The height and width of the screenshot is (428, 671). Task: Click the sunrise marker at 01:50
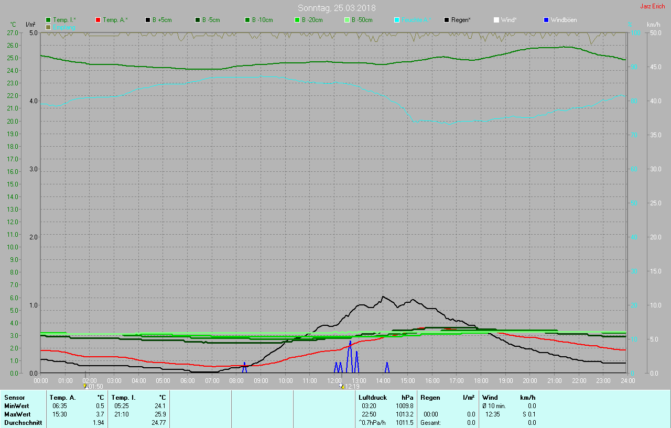pyautogui.click(x=85, y=386)
